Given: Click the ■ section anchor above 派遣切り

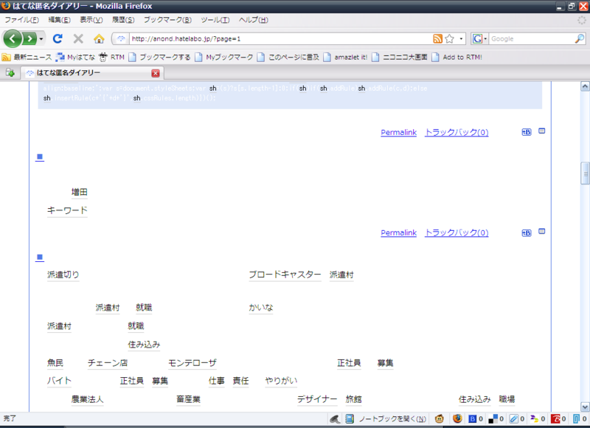Looking at the screenshot, I should (x=40, y=258).
